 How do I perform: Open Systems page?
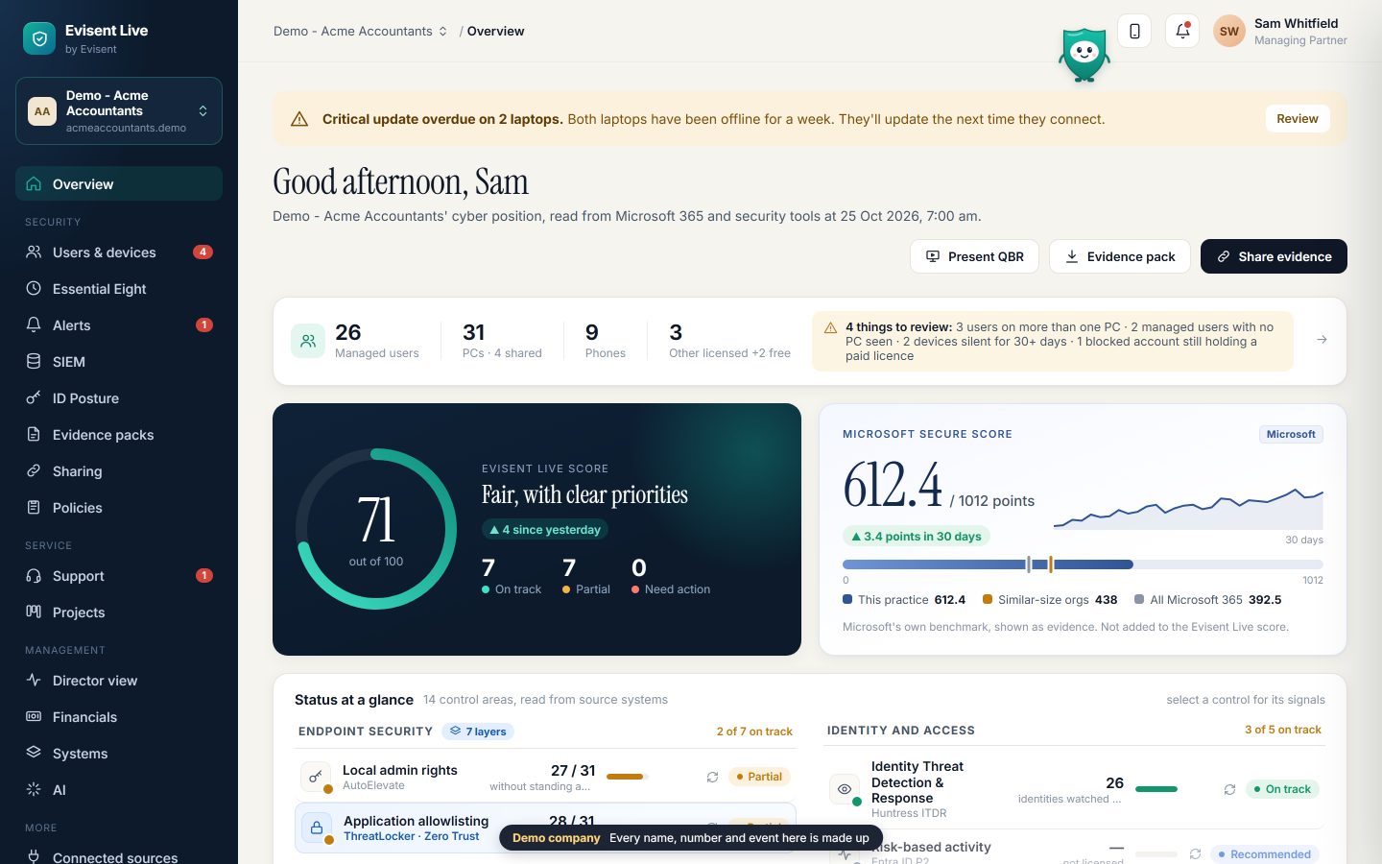119,754
